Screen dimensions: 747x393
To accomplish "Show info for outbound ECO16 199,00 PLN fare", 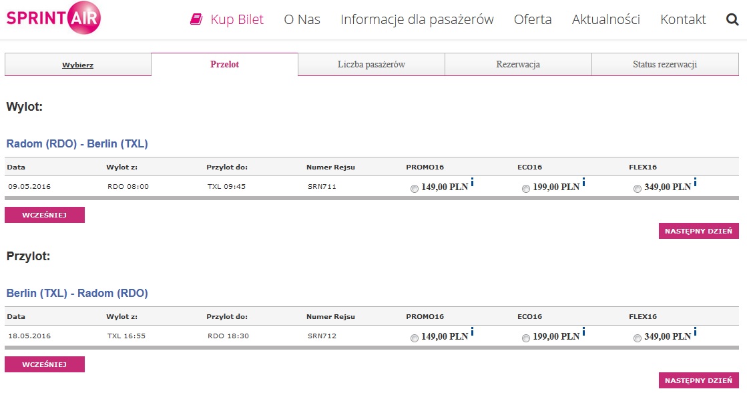I will pyautogui.click(x=583, y=181).
